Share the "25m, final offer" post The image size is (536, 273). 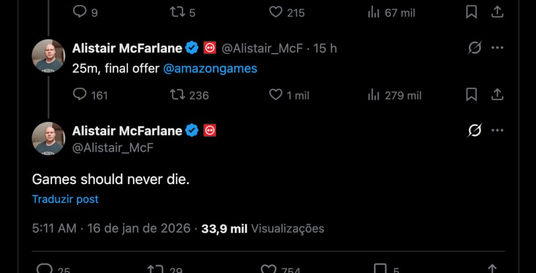(x=497, y=95)
